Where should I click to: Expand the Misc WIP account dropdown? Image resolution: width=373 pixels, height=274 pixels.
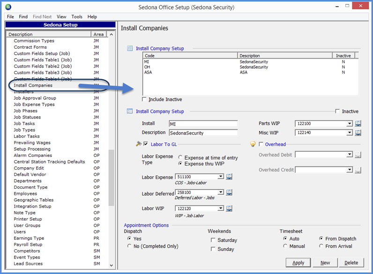pyautogui.click(x=350, y=133)
